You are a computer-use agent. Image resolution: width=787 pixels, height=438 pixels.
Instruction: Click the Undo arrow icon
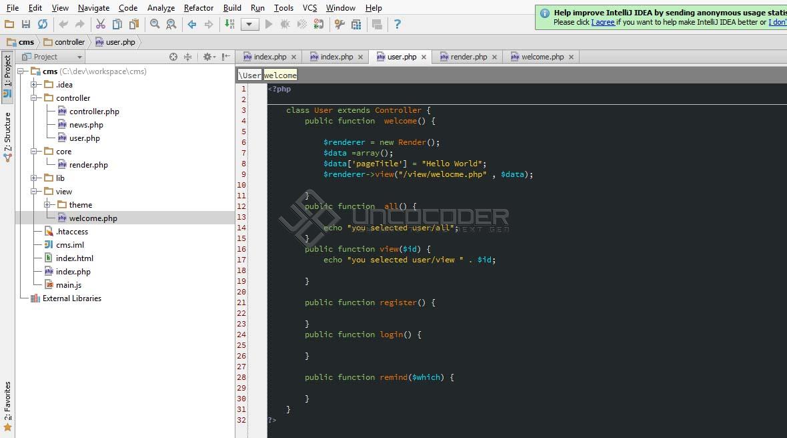click(63, 24)
